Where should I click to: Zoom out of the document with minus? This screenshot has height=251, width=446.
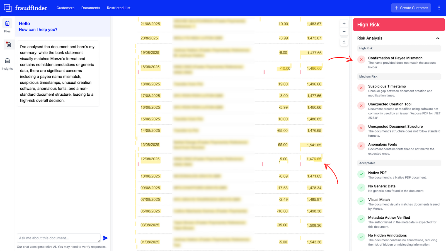(344, 32)
